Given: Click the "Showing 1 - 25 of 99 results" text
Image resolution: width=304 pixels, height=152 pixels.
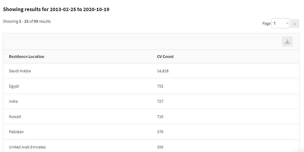Looking at the screenshot, I should (x=27, y=22).
